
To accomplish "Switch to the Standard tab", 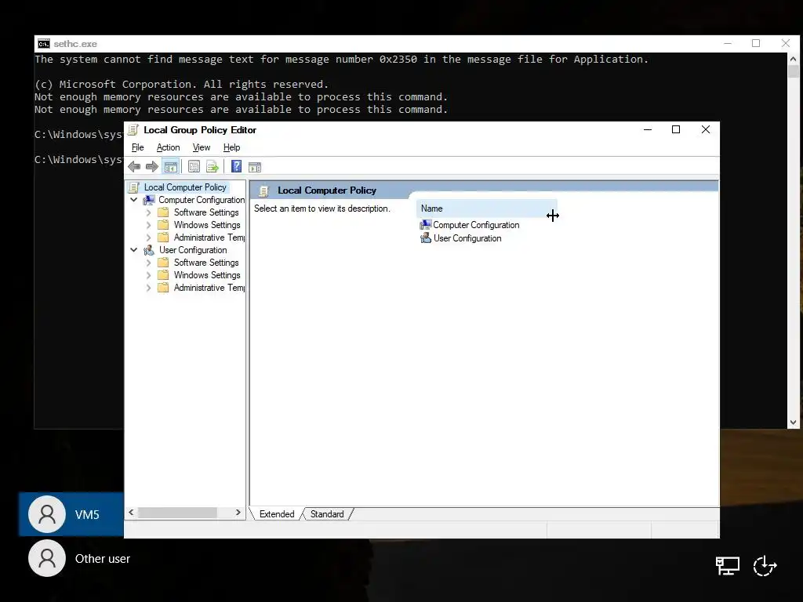I will 327,514.
